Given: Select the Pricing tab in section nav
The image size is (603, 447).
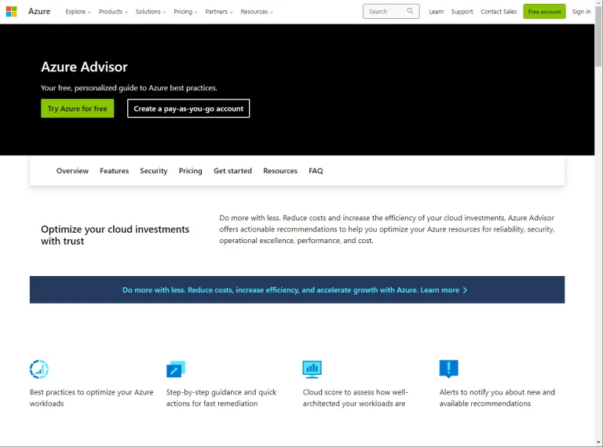Looking at the screenshot, I should click(x=190, y=171).
